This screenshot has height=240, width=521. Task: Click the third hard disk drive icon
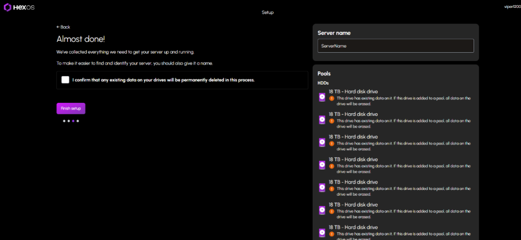pyautogui.click(x=322, y=142)
